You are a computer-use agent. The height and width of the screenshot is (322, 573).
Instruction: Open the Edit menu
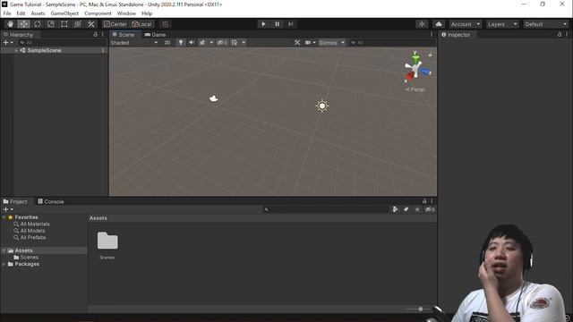pyautogui.click(x=21, y=13)
